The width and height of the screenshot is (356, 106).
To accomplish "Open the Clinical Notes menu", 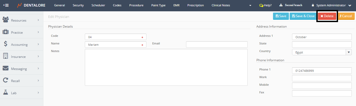I will pos(221,5).
